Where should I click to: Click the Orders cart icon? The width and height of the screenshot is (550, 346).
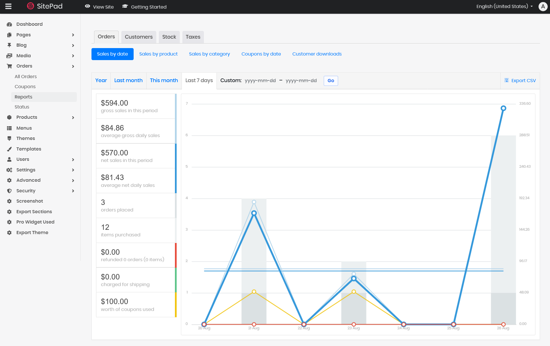tap(9, 66)
